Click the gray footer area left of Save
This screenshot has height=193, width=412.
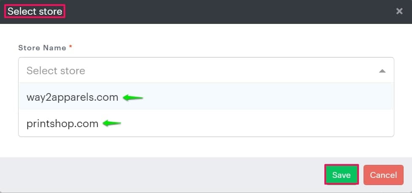(169, 175)
